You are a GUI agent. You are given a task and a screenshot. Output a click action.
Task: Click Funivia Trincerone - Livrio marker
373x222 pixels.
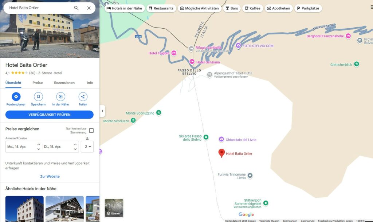coord(250,176)
